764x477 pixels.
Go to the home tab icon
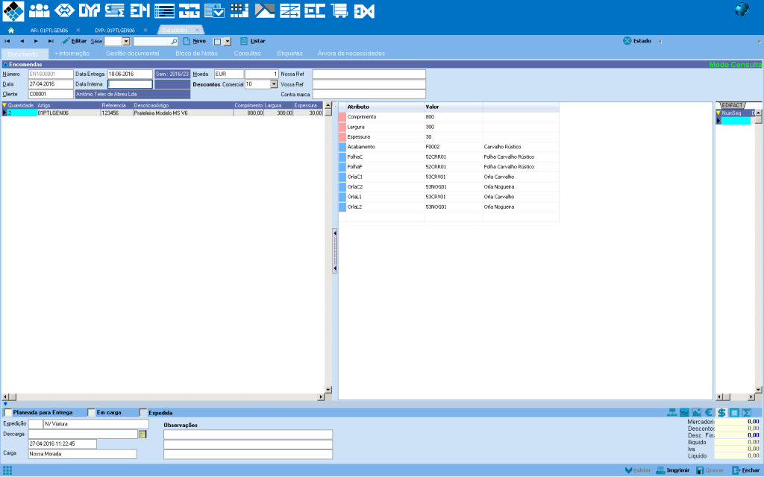[11, 30]
